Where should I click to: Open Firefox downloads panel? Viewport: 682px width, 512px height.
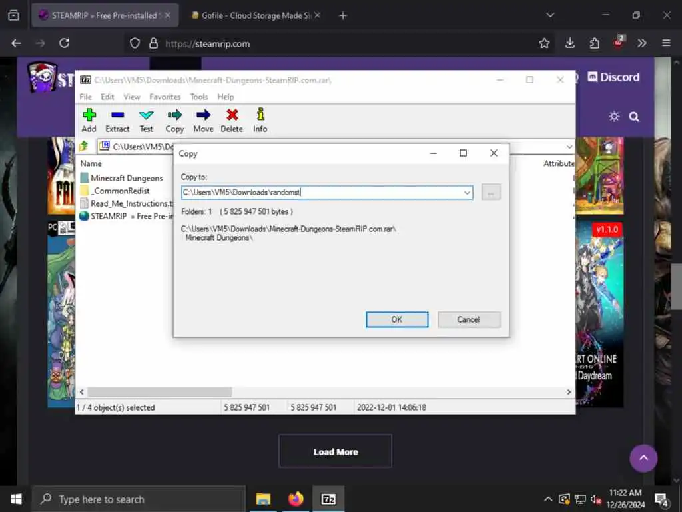[570, 43]
